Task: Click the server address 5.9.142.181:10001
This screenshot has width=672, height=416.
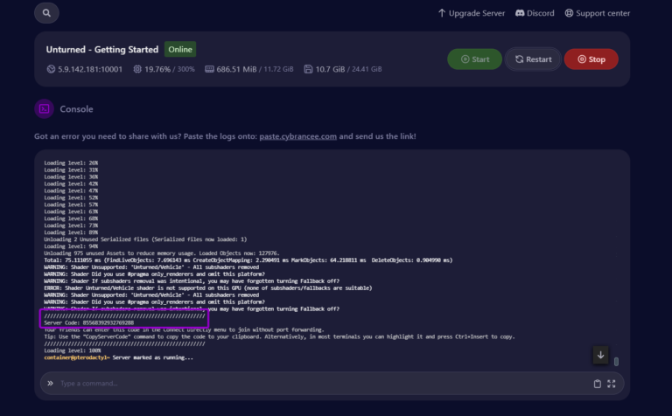Action: 90,69
